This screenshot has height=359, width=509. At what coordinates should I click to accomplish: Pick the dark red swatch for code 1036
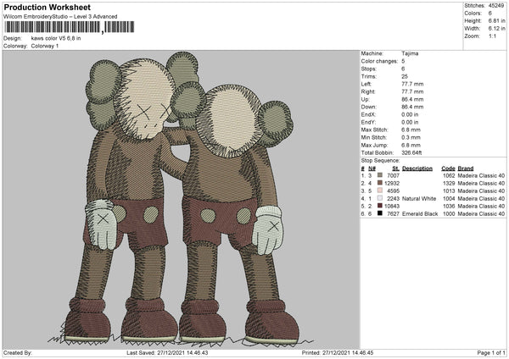pyautogui.click(x=380, y=206)
